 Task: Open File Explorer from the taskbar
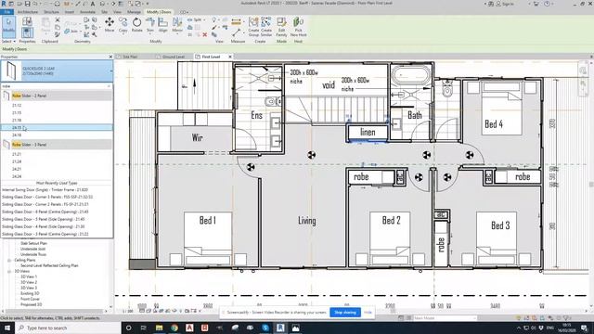[x=159, y=328]
